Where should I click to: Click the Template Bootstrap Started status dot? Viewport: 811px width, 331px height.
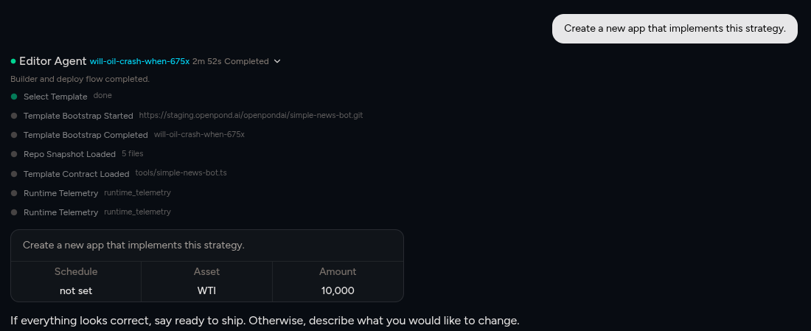(14, 116)
